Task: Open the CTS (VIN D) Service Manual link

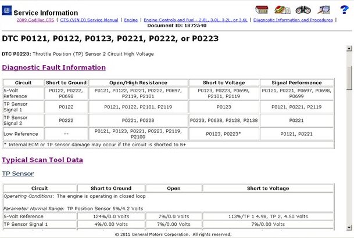Action: 89,20
